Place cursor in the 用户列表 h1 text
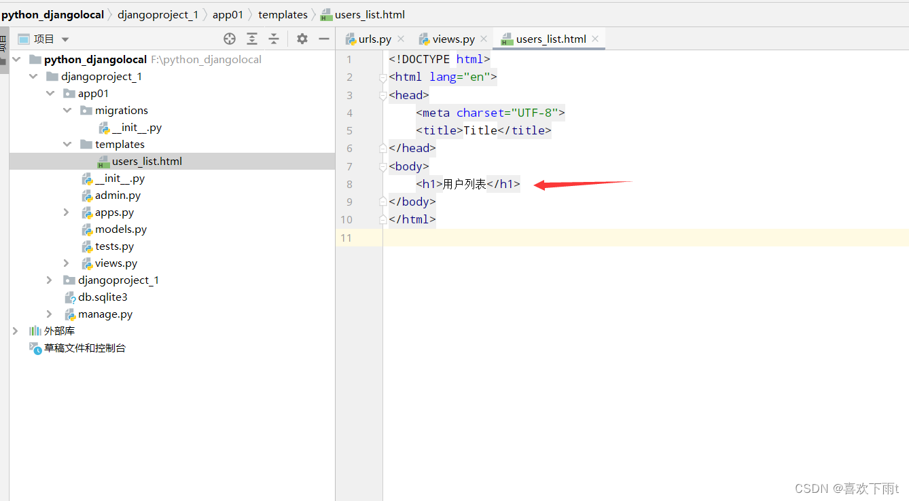This screenshot has width=909, height=501. pos(465,184)
